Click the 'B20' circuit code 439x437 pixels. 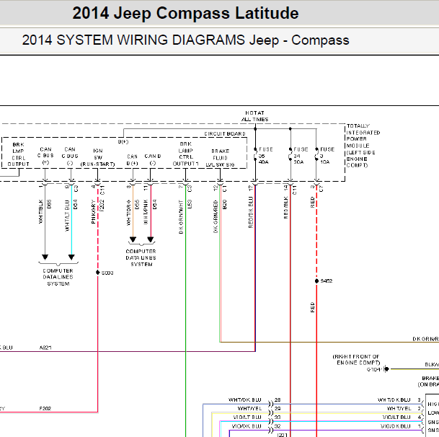224,205
